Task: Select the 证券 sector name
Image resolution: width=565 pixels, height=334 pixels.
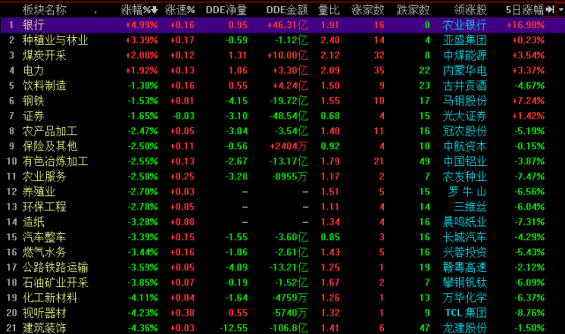Action: coord(34,116)
